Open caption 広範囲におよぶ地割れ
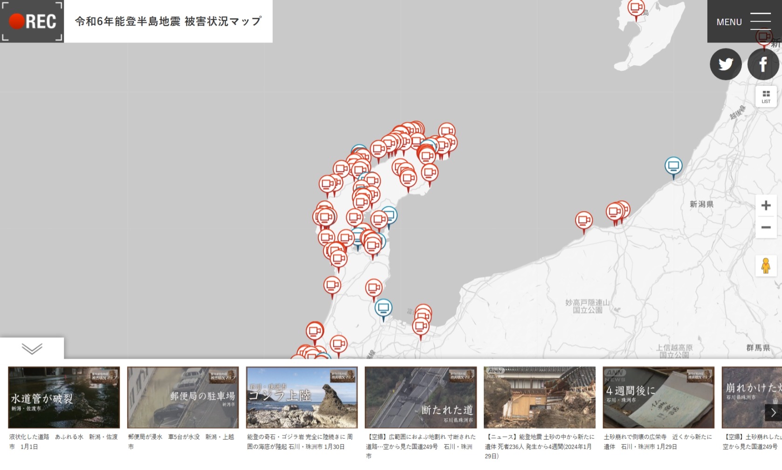Image resolution: width=782 pixels, height=470 pixels. click(x=421, y=446)
